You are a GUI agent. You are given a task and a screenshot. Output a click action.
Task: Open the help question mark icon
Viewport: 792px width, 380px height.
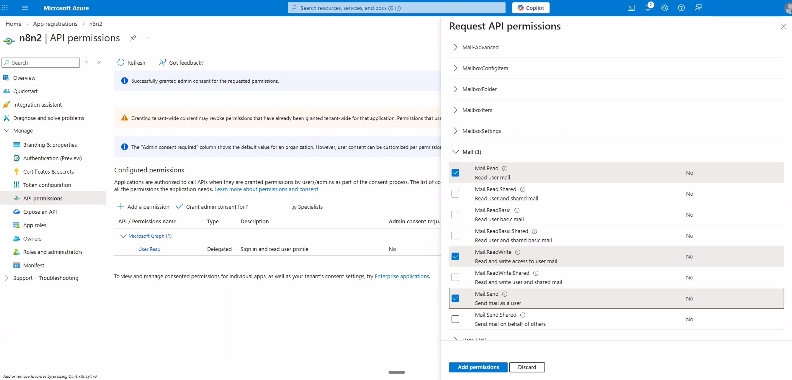pyautogui.click(x=681, y=8)
